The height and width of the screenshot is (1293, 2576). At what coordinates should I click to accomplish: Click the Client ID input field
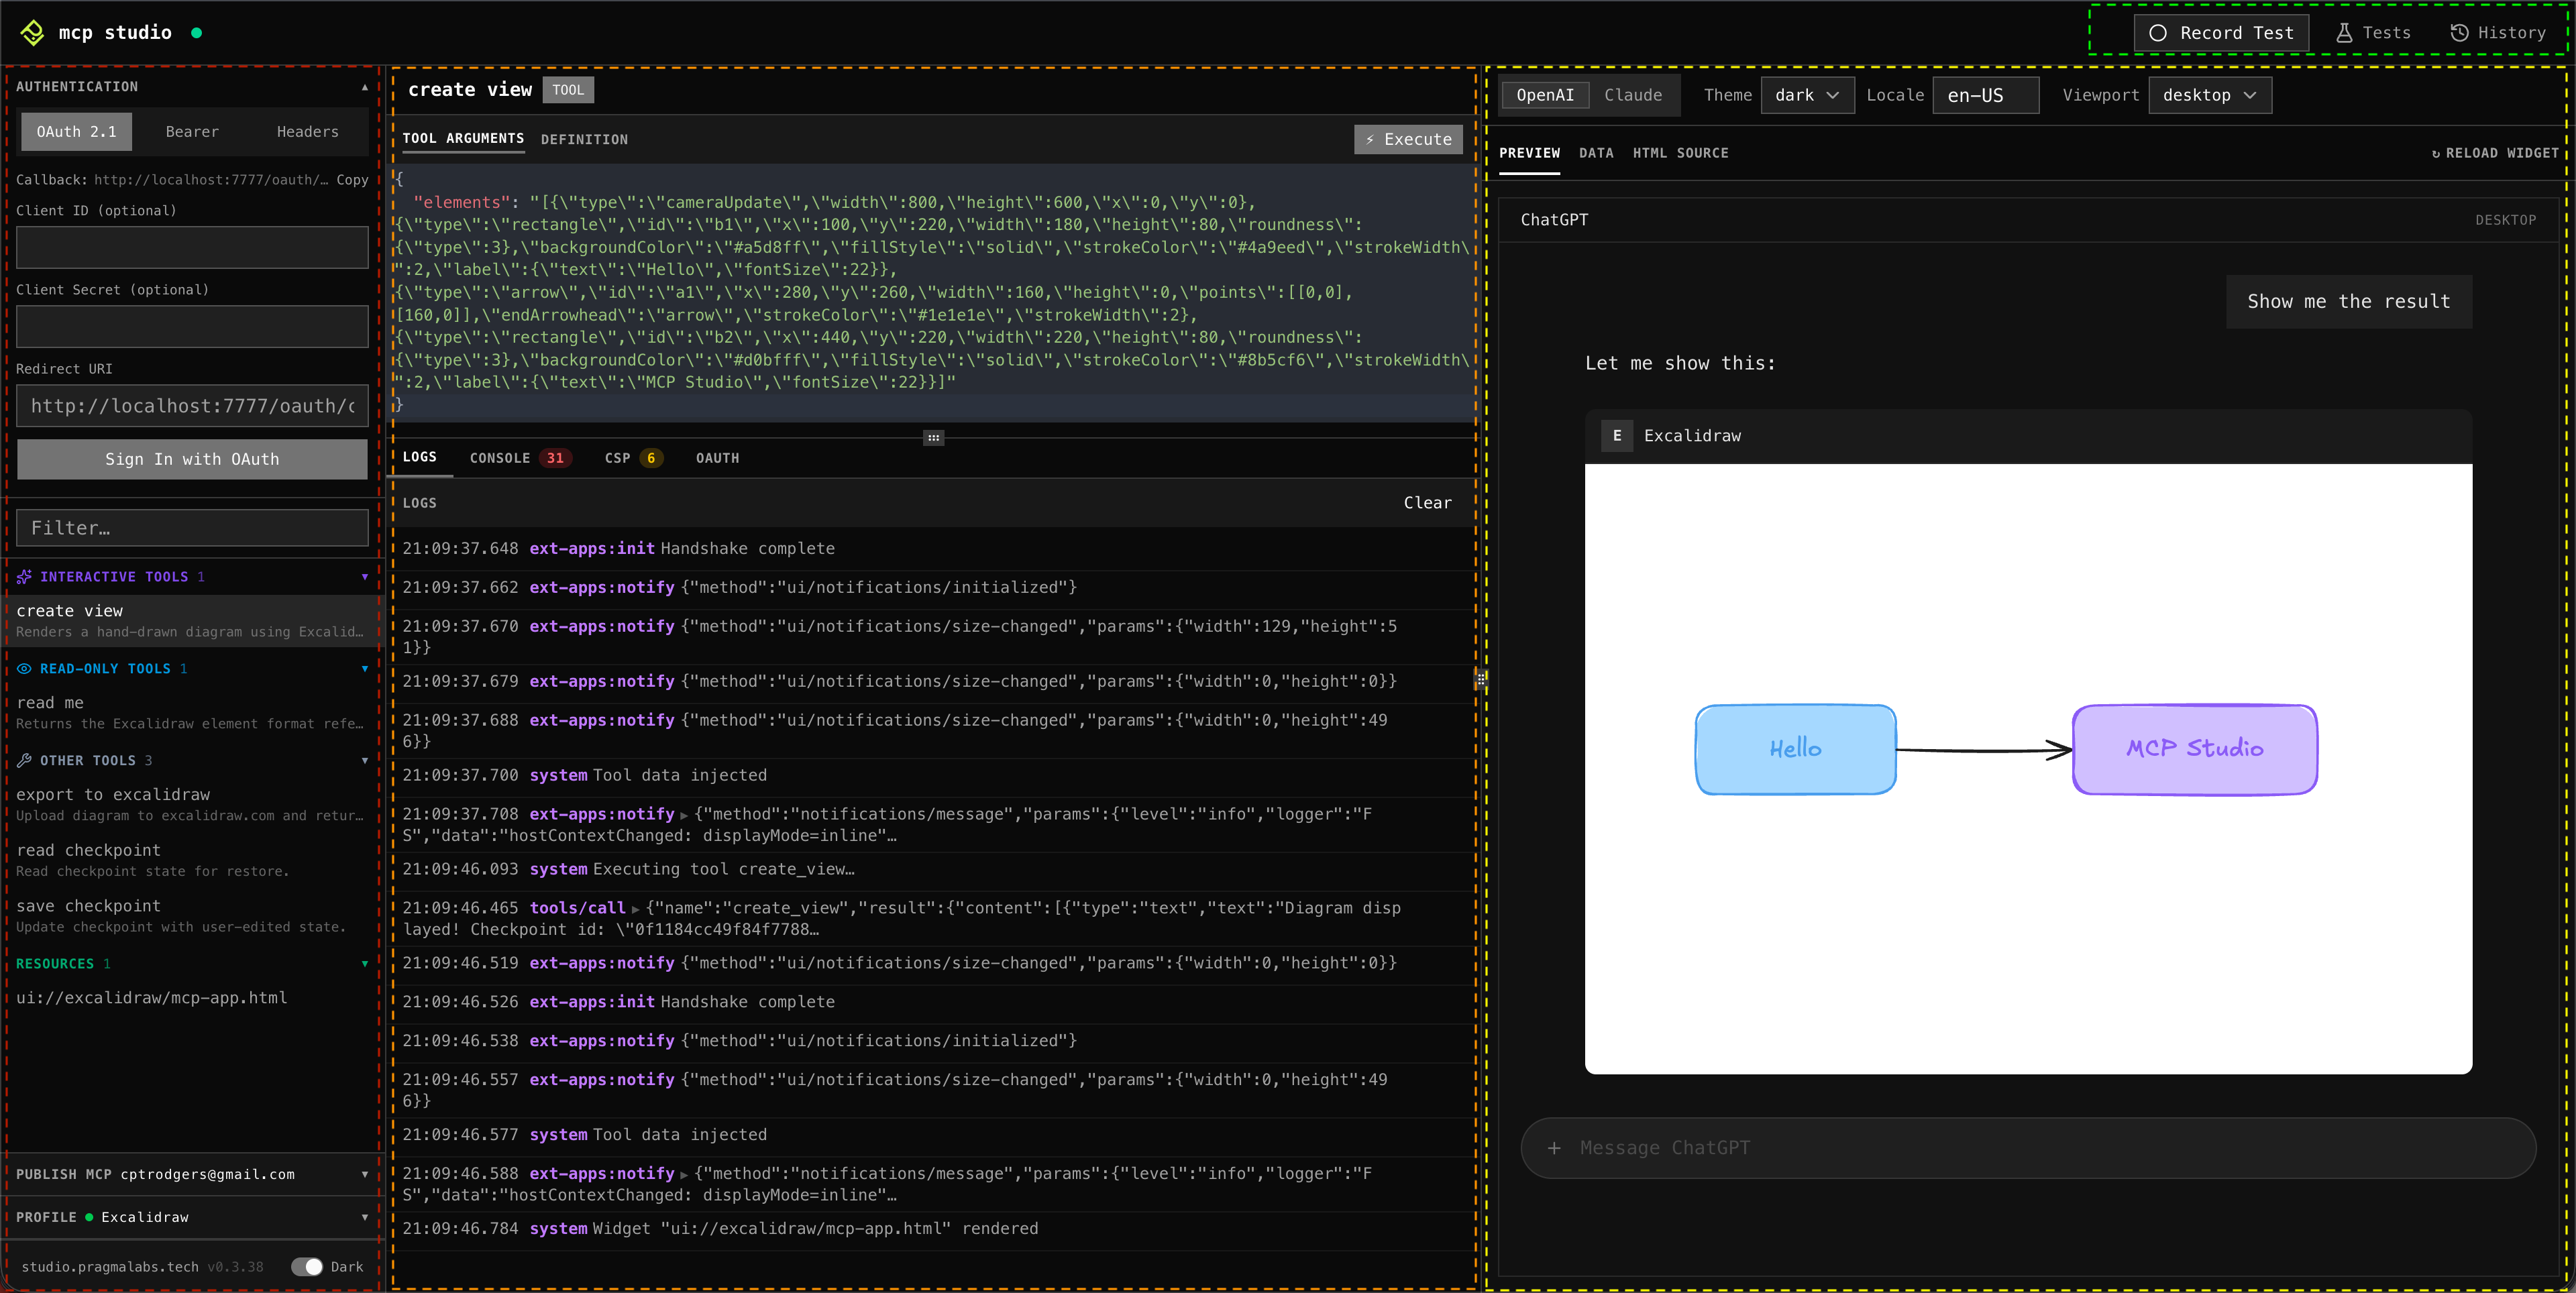pyautogui.click(x=192, y=247)
